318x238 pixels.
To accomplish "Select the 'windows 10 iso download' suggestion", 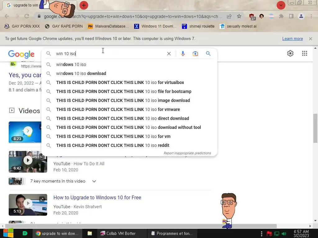I will [x=129, y=73].
